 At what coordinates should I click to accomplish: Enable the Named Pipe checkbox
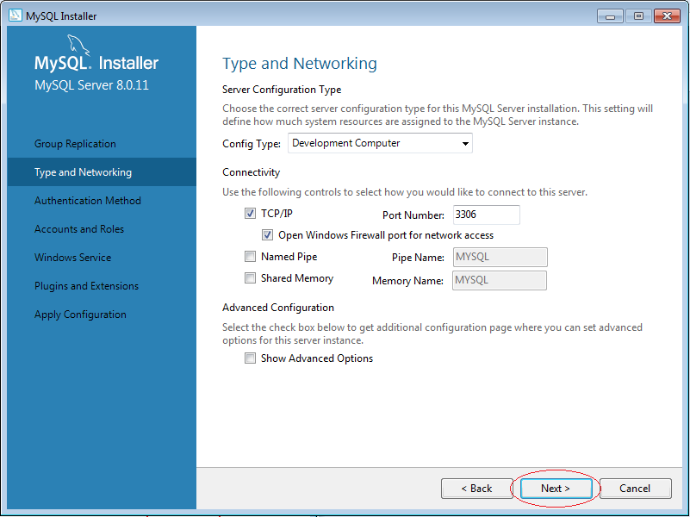[250, 256]
